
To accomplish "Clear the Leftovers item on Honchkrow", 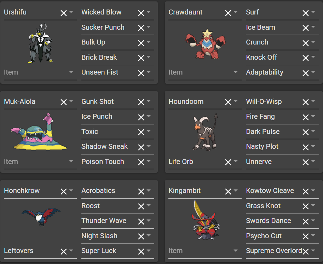I will [x=64, y=251].
